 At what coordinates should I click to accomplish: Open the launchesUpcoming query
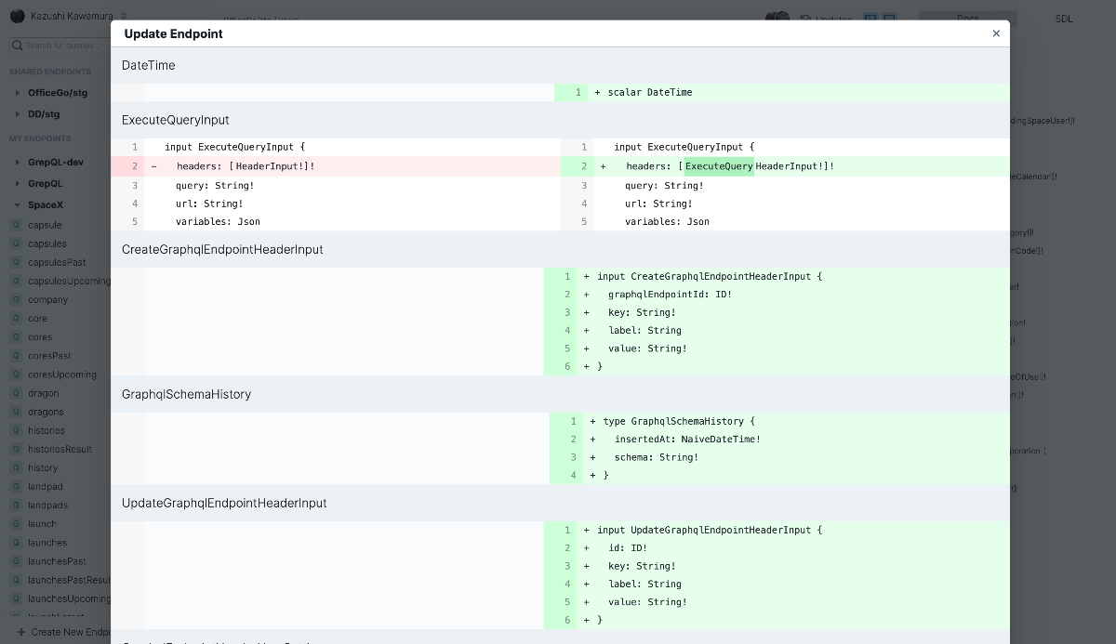point(69,598)
